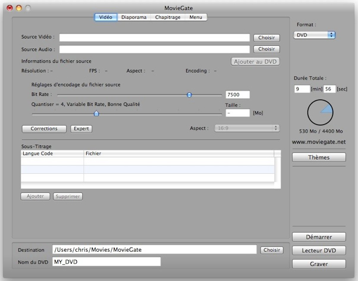The height and width of the screenshot is (281, 358).
Task: Open the Lecteur DVD
Action: click(x=319, y=251)
